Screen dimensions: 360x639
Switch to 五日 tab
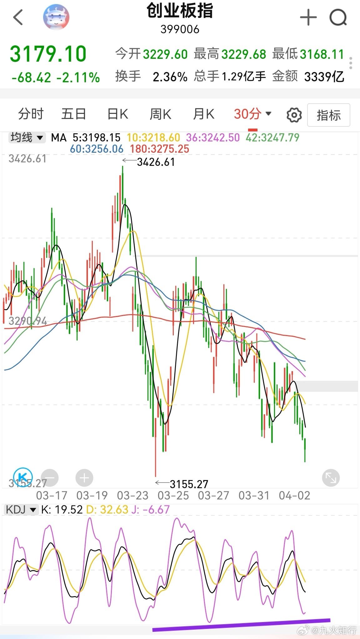[74, 114]
